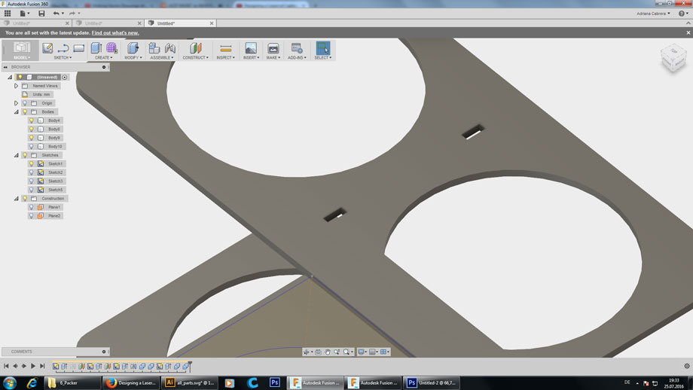
Task: Toggle Origin folder visibility bulb
Action: tap(25, 103)
